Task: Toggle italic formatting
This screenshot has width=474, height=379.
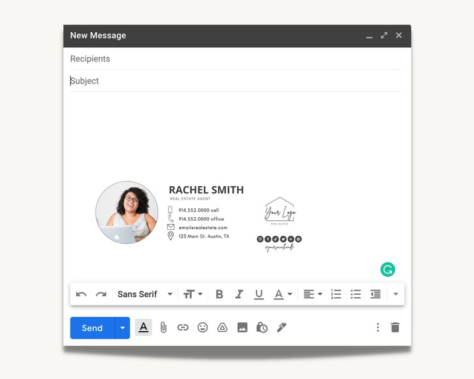Action: (x=239, y=294)
